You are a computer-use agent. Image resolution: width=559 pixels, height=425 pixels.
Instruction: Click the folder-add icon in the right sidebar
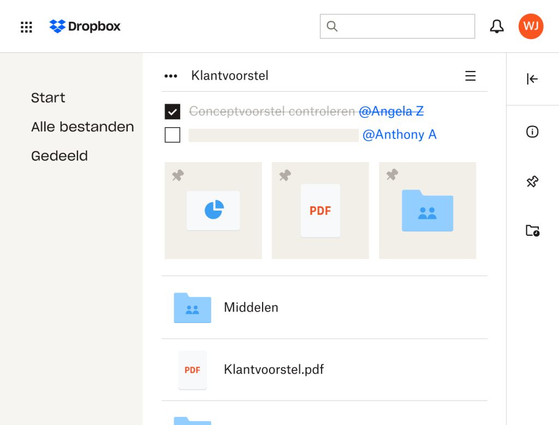(532, 230)
